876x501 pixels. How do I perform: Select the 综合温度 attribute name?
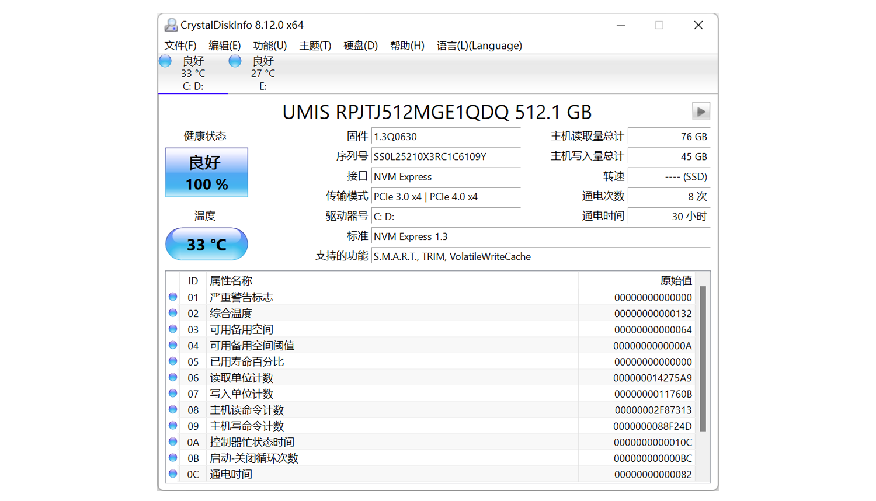(x=231, y=314)
